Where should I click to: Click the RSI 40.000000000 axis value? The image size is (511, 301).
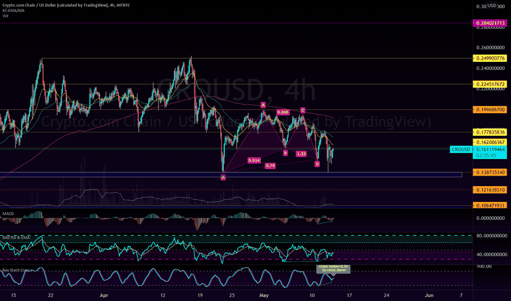[x=491, y=254]
